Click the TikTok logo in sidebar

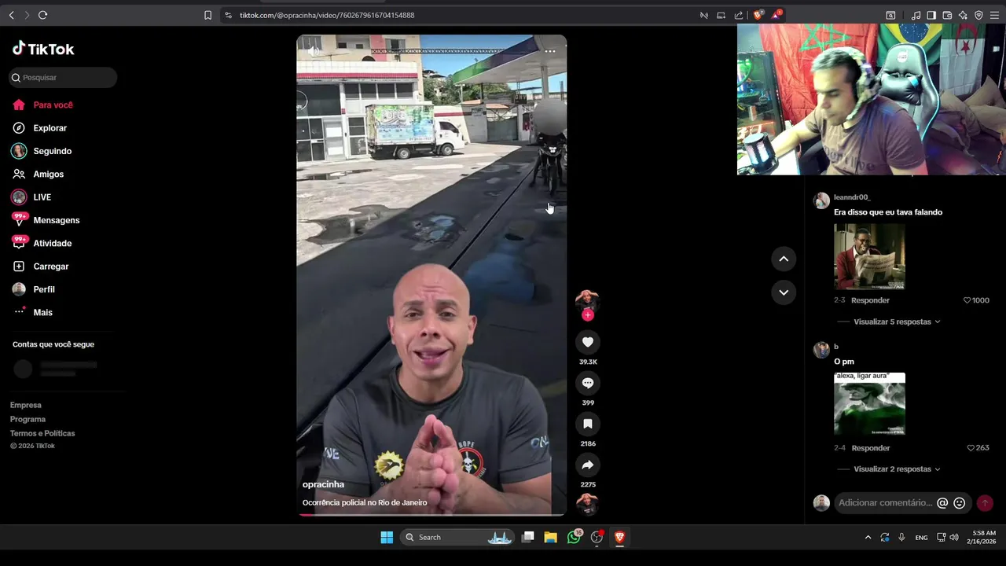click(x=43, y=49)
